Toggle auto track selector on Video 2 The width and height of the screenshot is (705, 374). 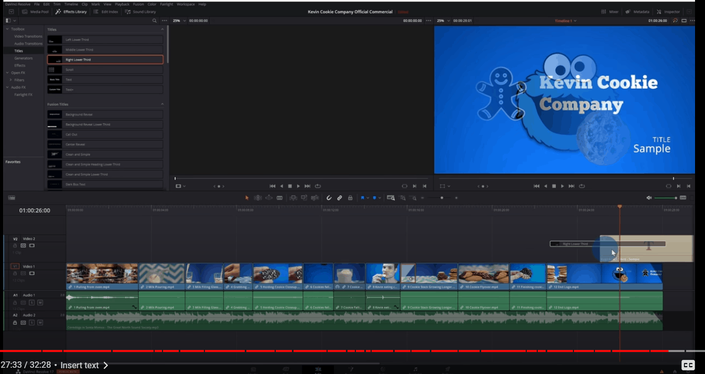pyautogui.click(x=24, y=245)
